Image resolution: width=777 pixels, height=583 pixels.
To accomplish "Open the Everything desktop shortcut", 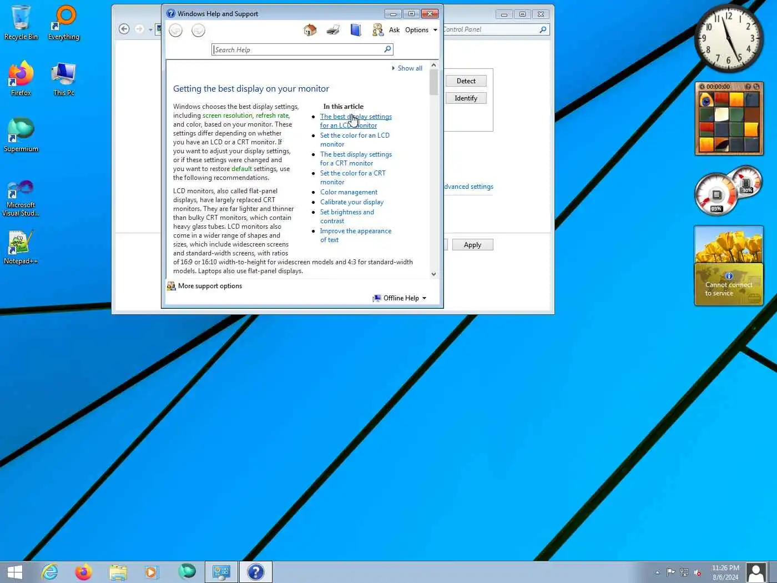I will (64, 23).
